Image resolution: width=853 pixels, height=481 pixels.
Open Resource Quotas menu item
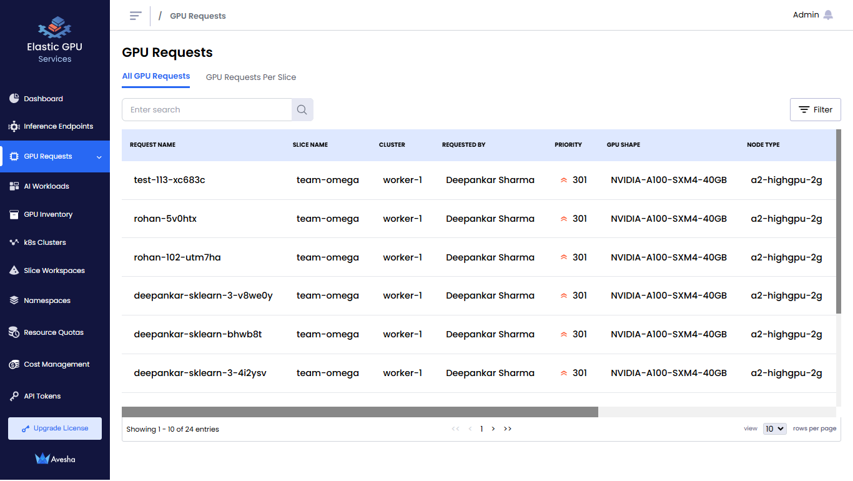[x=55, y=332]
